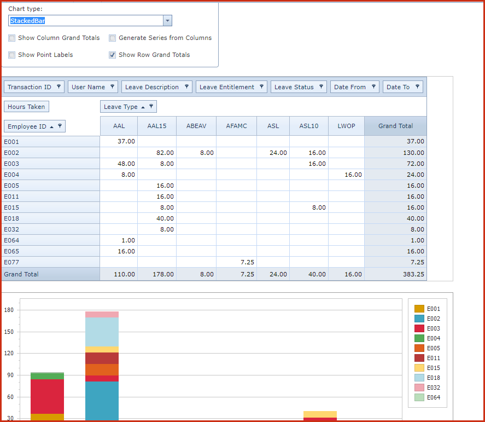This screenshot has width=485, height=422.
Task: Click the E001 legend color swatch
Action: coord(419,309)
